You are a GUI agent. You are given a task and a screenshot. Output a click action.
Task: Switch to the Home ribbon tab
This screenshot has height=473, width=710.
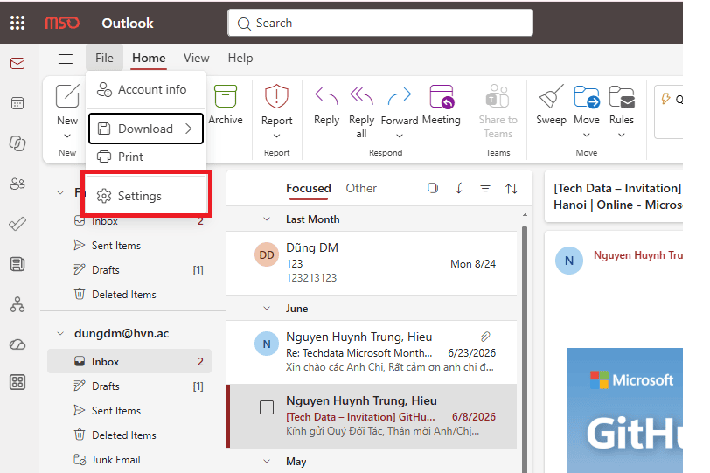(x=149, y=58)
